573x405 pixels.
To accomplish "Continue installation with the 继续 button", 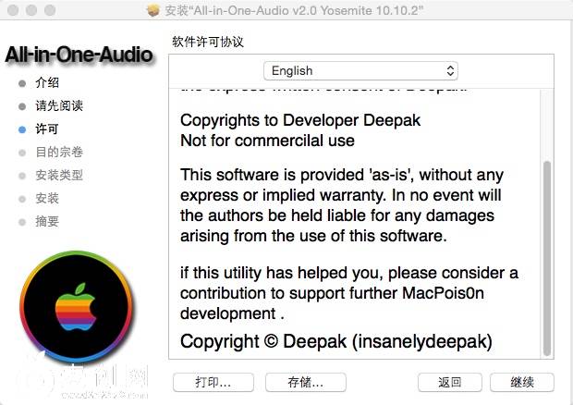I will [x=522, y=382].
